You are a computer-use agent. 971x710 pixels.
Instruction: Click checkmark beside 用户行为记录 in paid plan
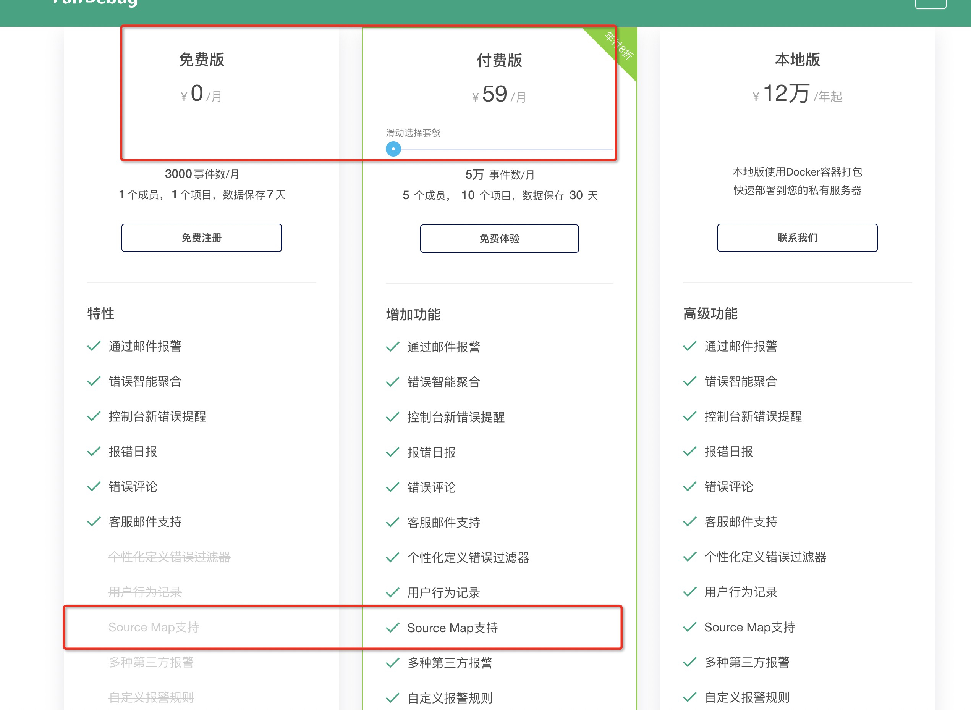click(392, 593)
